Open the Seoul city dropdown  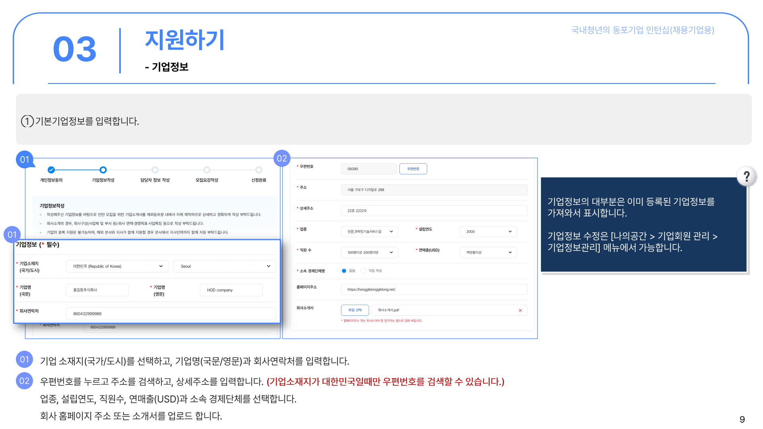pos(225,266)
